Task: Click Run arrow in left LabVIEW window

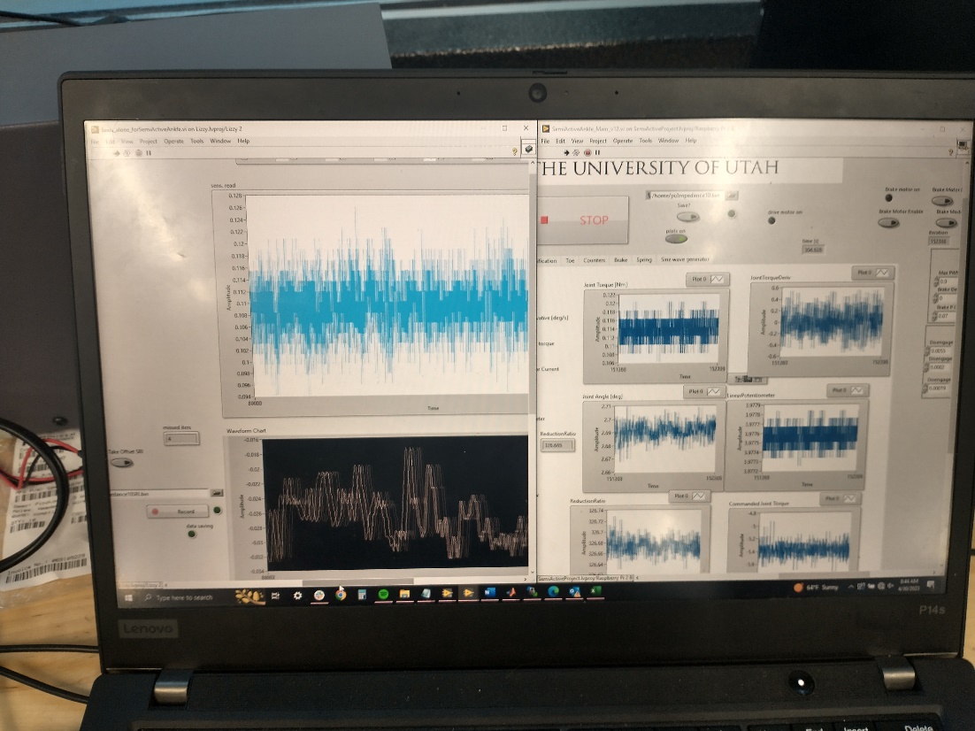Action: (116, 153)
